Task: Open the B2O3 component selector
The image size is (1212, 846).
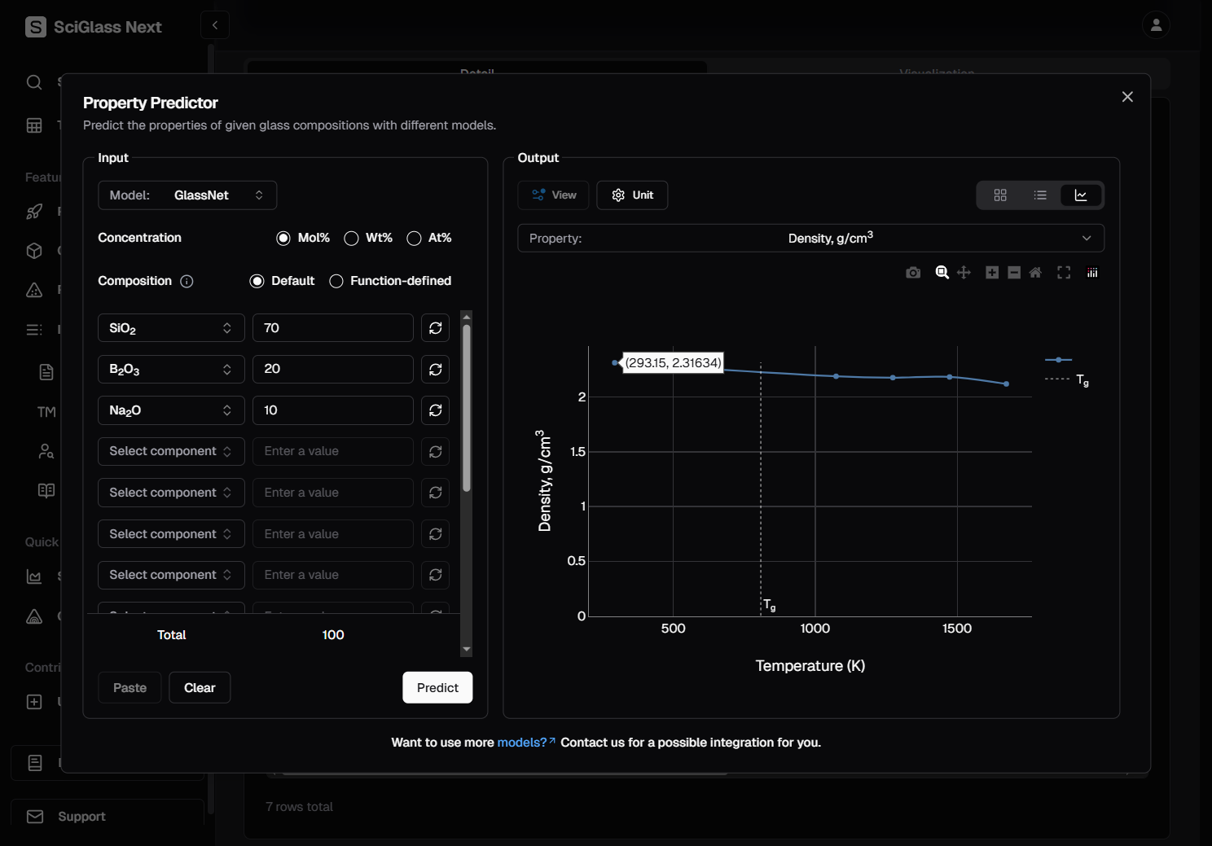Action: tap(171, 370)
